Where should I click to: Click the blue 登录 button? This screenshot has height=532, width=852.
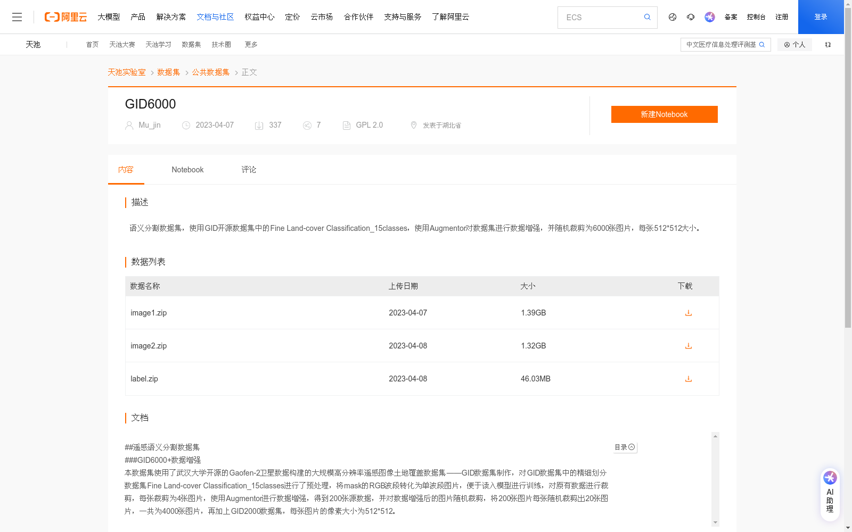[x=821, y=17]
